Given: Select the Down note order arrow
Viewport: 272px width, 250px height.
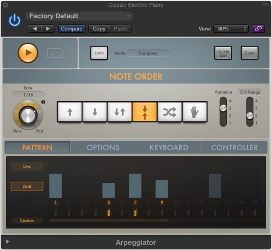Looking at the screenshot, I should [x=94, y=112].
